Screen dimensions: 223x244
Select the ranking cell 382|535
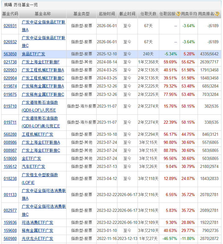tap(212, 106)
